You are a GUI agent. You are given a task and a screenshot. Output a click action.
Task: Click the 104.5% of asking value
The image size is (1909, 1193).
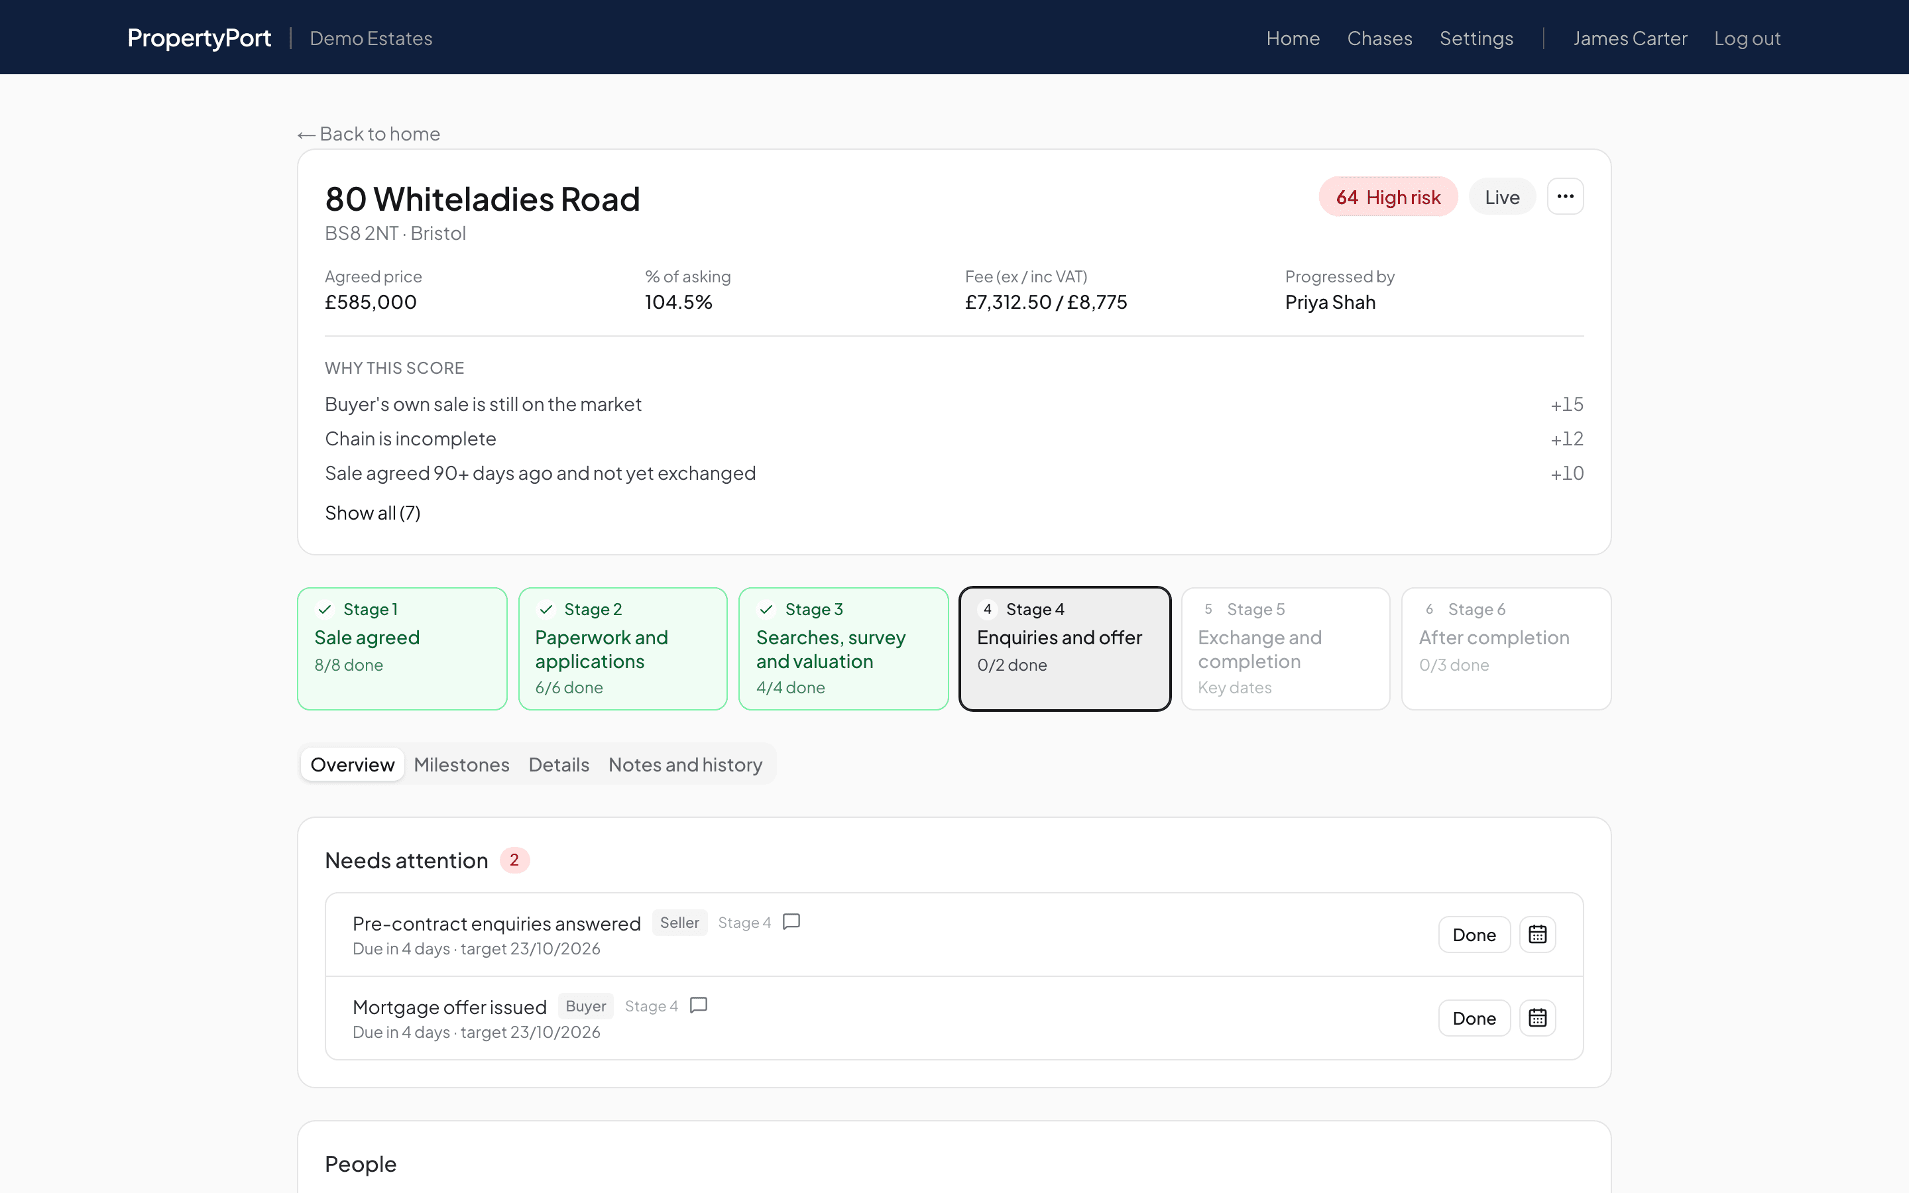point(678,302)
